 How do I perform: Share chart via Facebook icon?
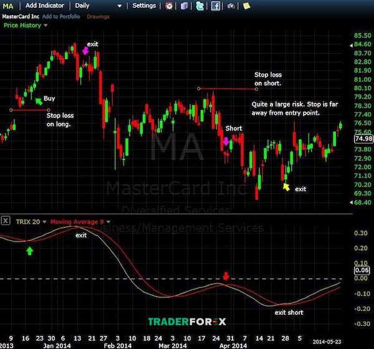(216, 6)
